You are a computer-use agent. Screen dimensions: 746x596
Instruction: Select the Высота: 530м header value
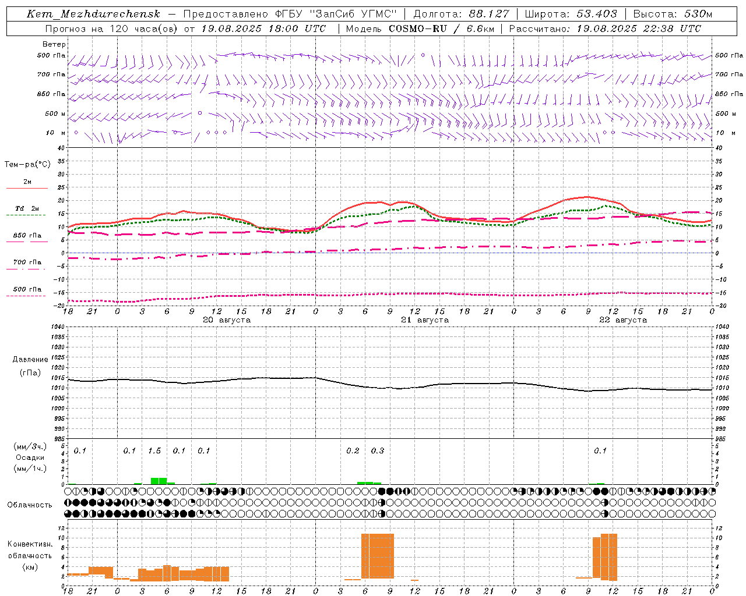click(x=673, y=14)
